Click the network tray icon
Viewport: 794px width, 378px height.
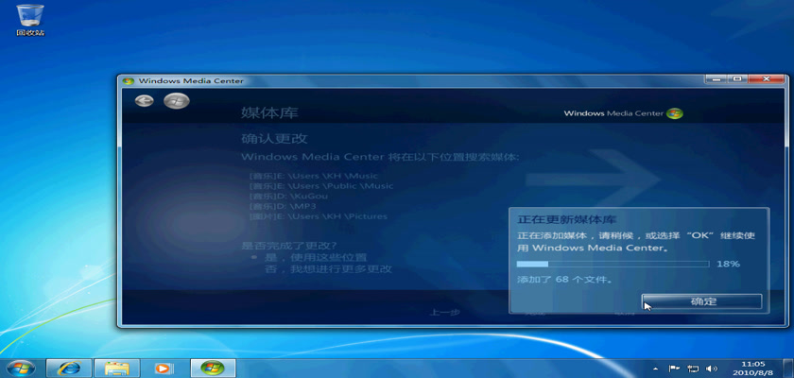(x=693, y=368)
